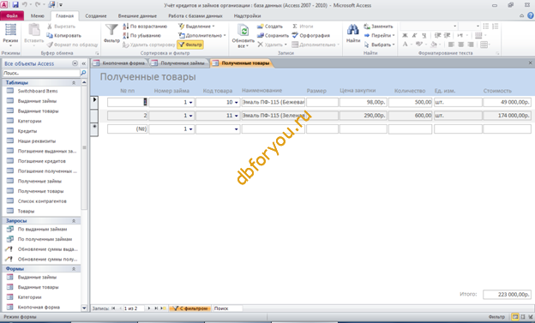
Task: Switch to the Создание ribbon tab
Action: 95,16
